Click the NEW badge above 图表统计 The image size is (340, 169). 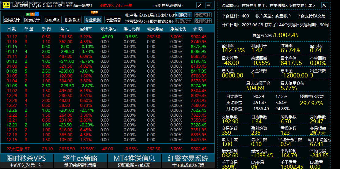pos(32,14)
